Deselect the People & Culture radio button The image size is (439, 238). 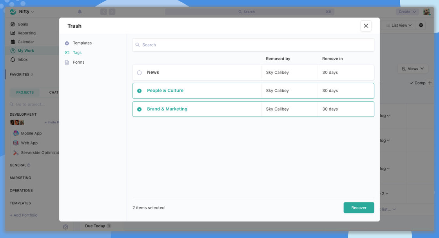pyautogui.click(x=139, y=91)
